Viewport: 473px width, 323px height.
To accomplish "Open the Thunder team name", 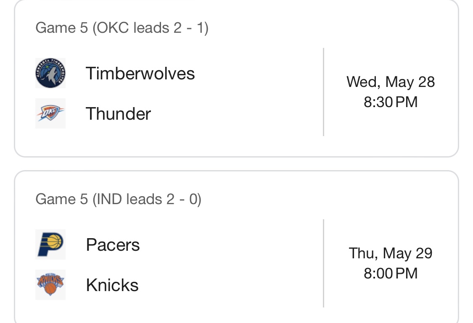I will pyautogui.click(x=118, y=113).
